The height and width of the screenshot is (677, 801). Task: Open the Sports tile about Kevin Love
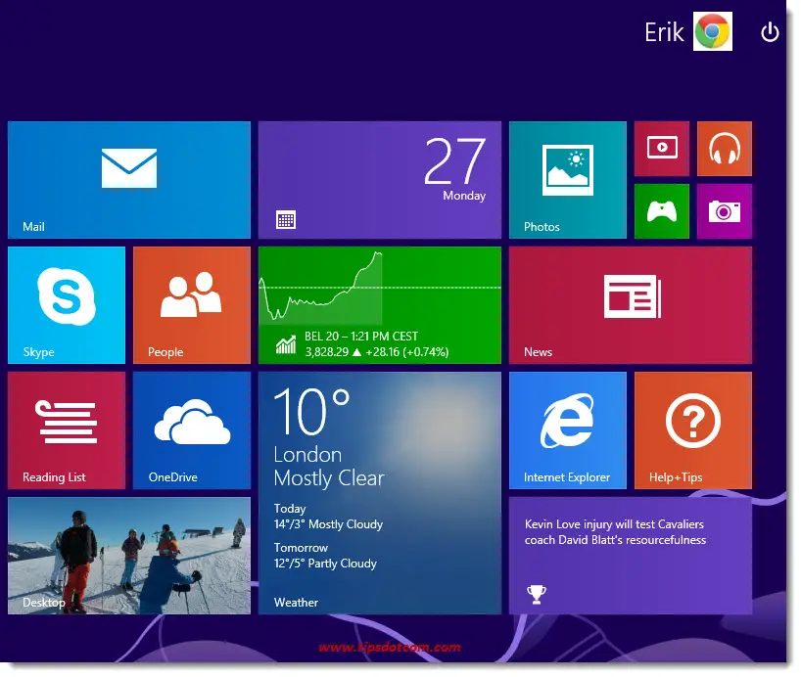click(631, 556)
